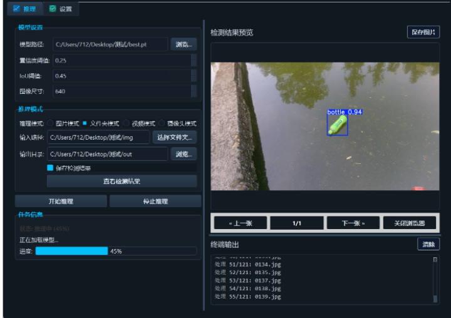Click the 正在加载模型... status text
Screen dimensions: 451x318
pos(39,240)
